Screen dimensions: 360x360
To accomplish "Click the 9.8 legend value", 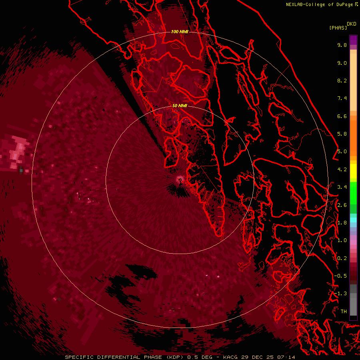I will point(342,45).
